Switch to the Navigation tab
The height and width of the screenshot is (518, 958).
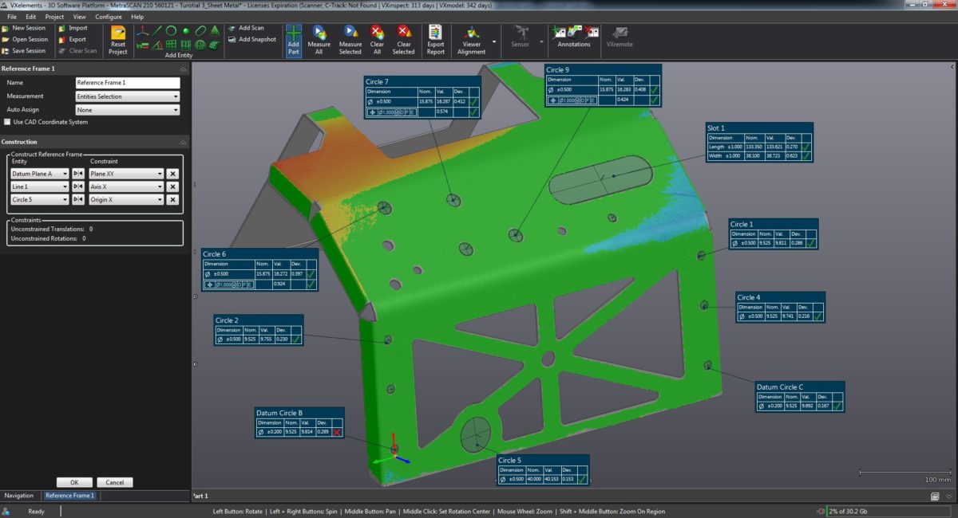[19, 495]
